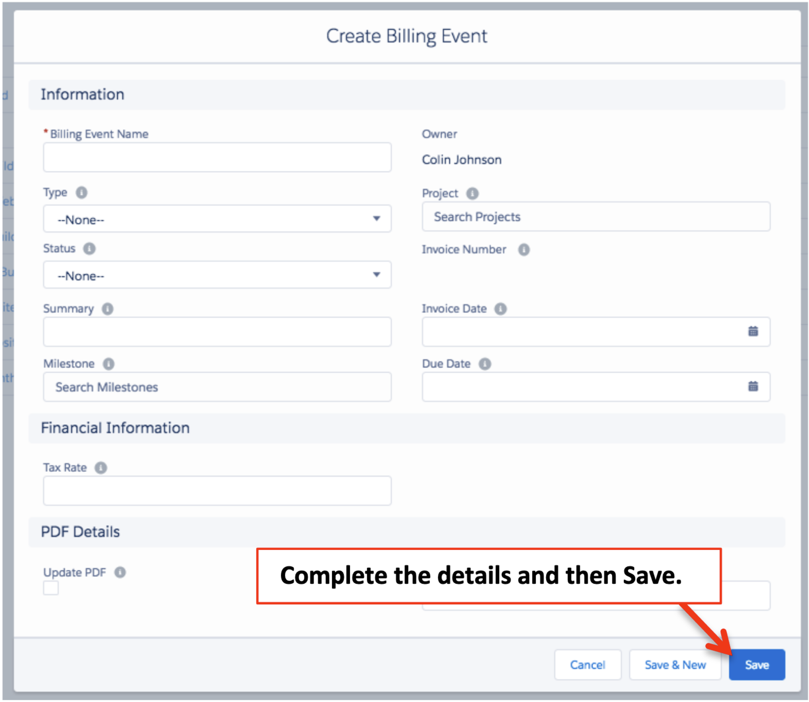Open the Status dropdown
The width and height of the screenshot is (809, 702).
click(217, 275)
